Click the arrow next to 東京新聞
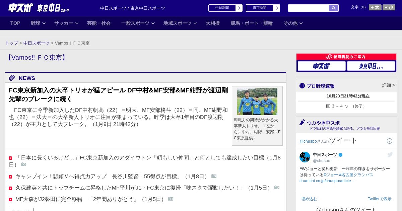 point(277,8)
